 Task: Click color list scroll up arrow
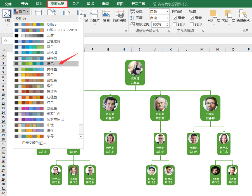coord(81,18)
